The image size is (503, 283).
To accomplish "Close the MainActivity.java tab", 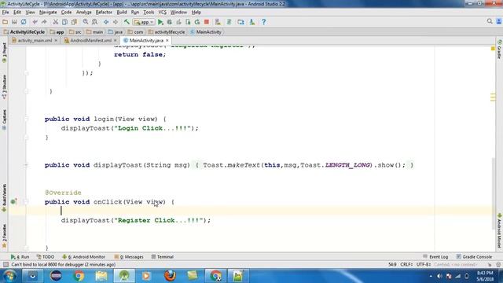I will [167, 40].
